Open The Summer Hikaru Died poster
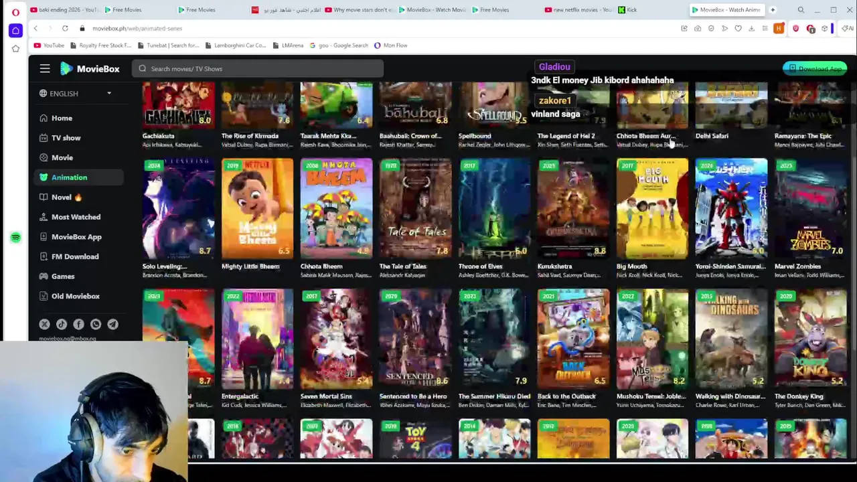Screen dimensions: 857x482 pyautogui.click(x=494, y=339)
